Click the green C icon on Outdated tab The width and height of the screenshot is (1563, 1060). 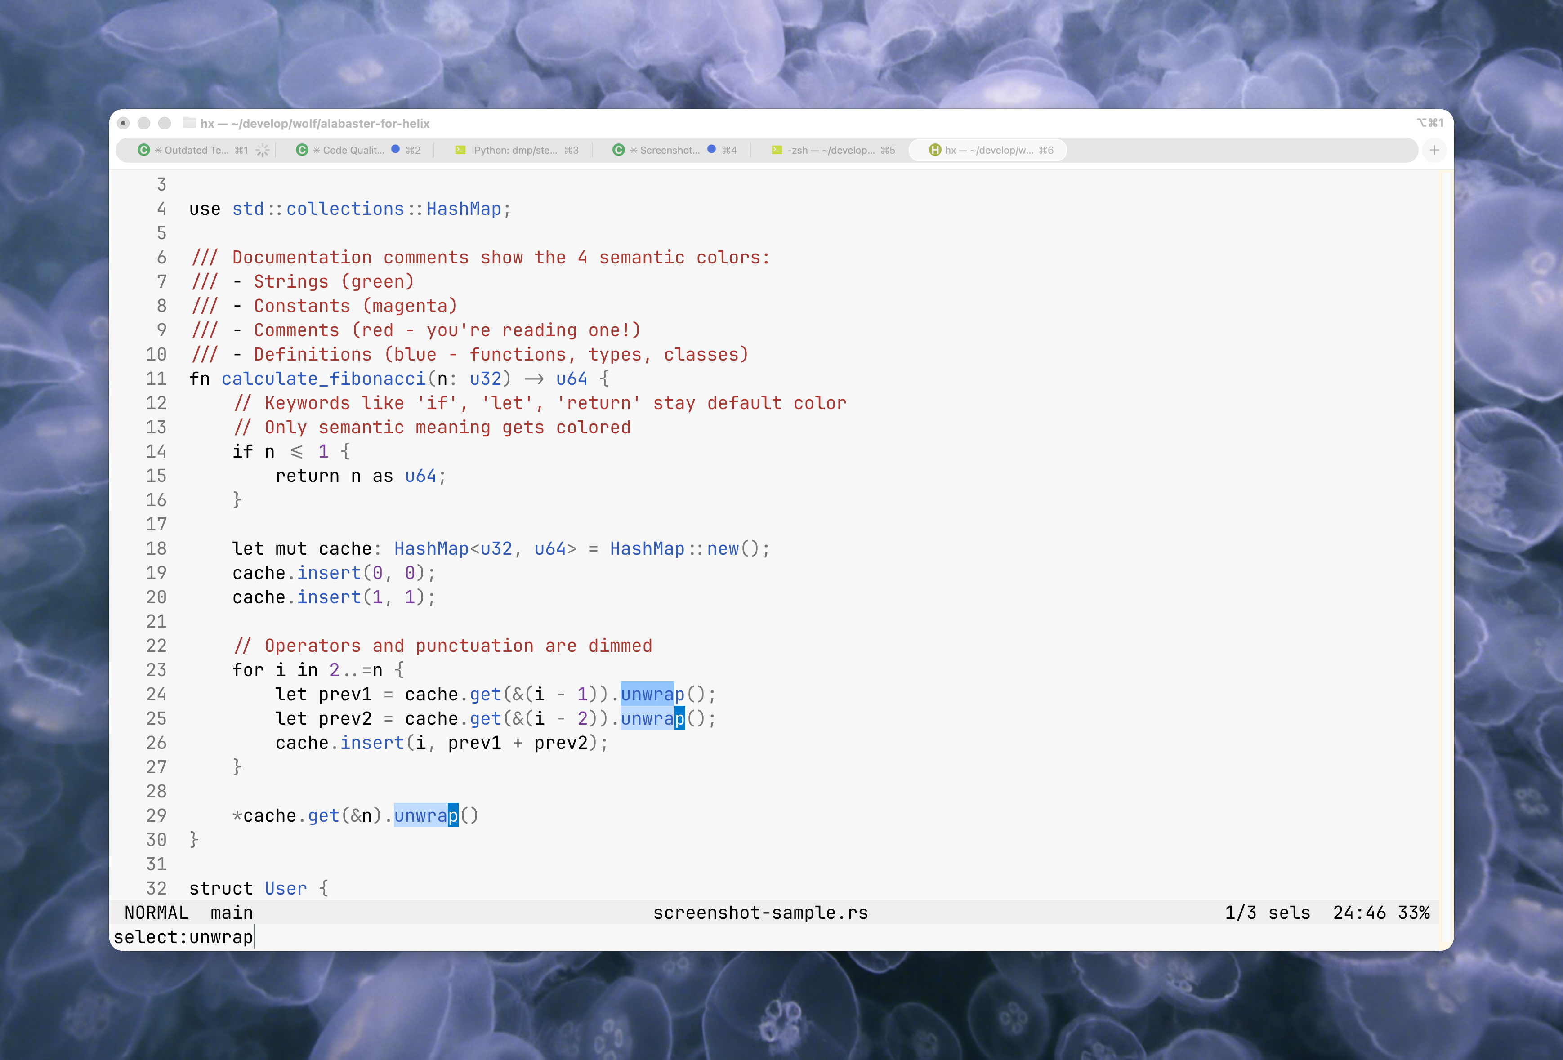click(x=143, y=150)
